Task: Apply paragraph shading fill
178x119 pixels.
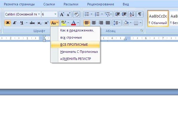Action: [126, 23]
